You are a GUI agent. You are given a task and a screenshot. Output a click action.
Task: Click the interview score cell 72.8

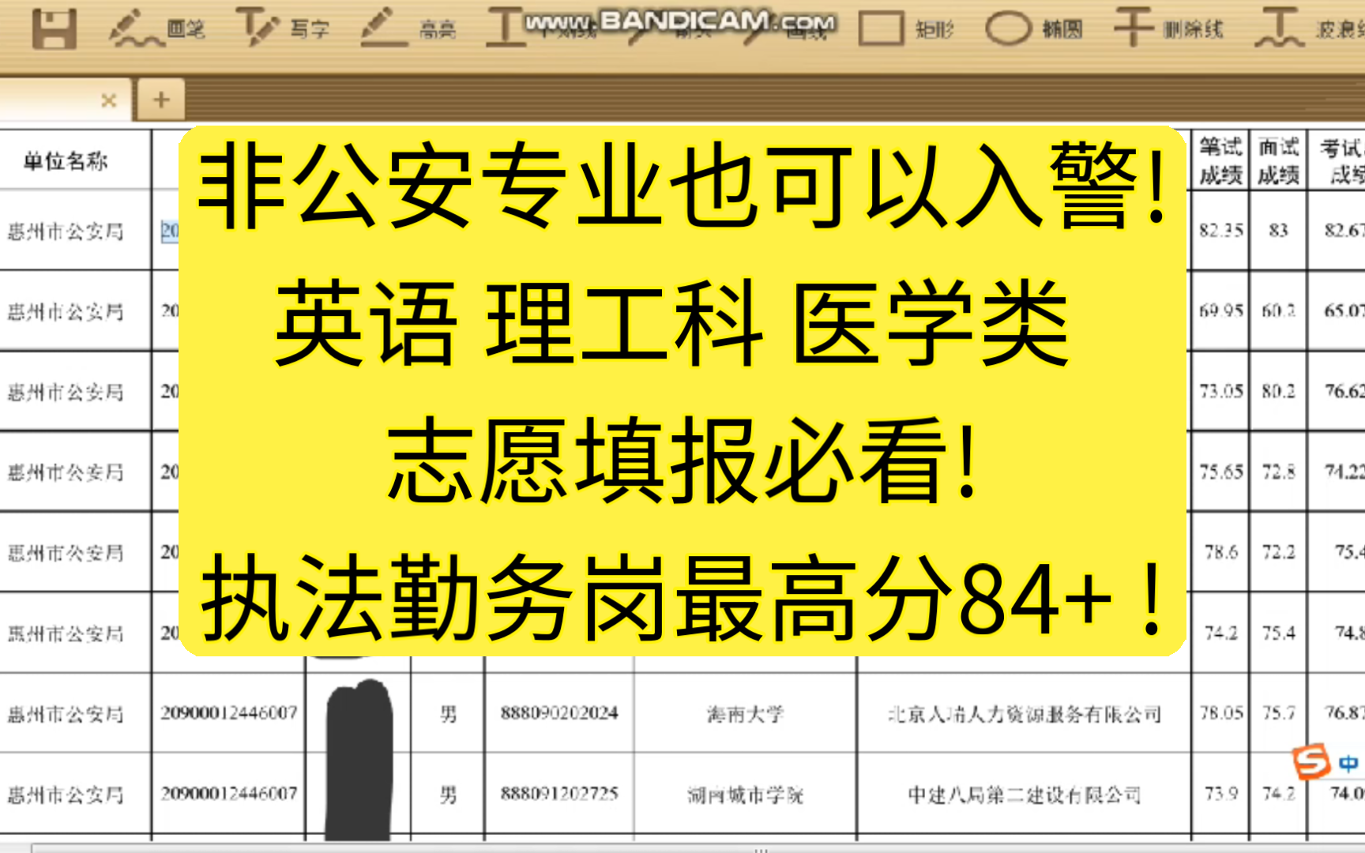tap(1278, 472)
